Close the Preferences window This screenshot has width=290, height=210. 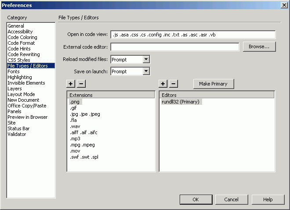click(284, 5)
